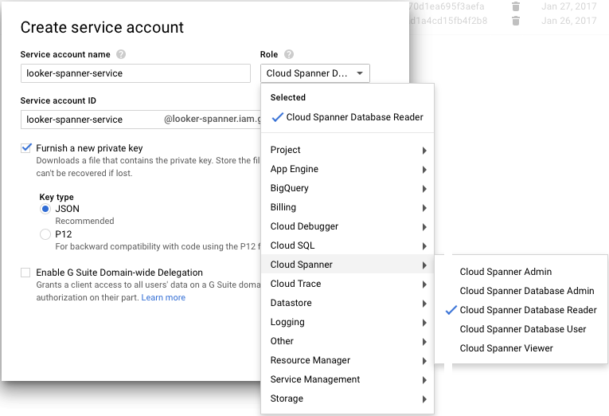
Task: Expand the Resource Manager roles submenu
Action: coord(349,360)
